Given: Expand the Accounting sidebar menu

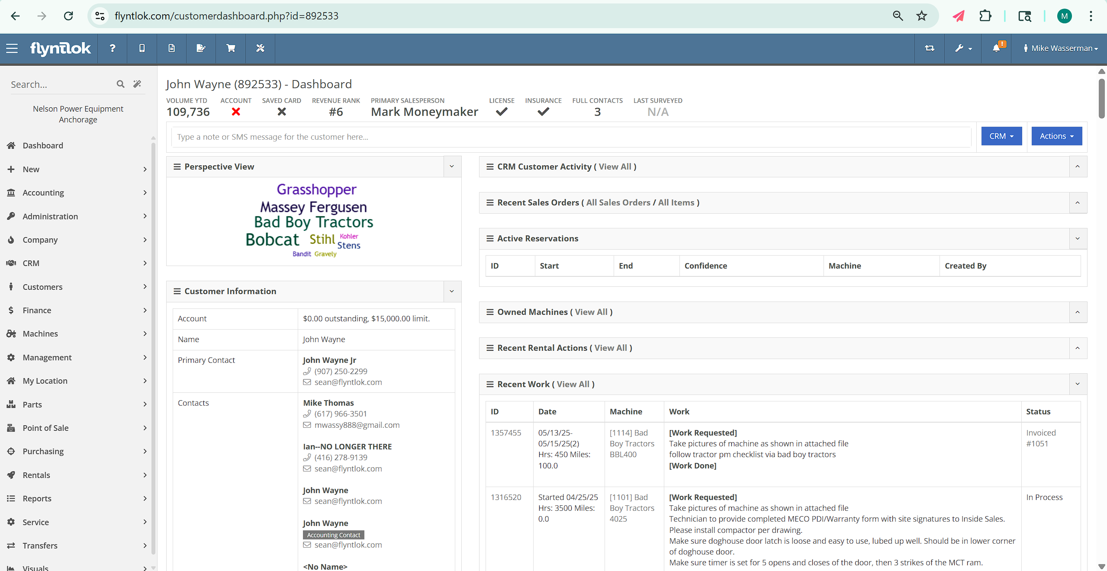Looking at the screenshot, I should pos(78,192).
